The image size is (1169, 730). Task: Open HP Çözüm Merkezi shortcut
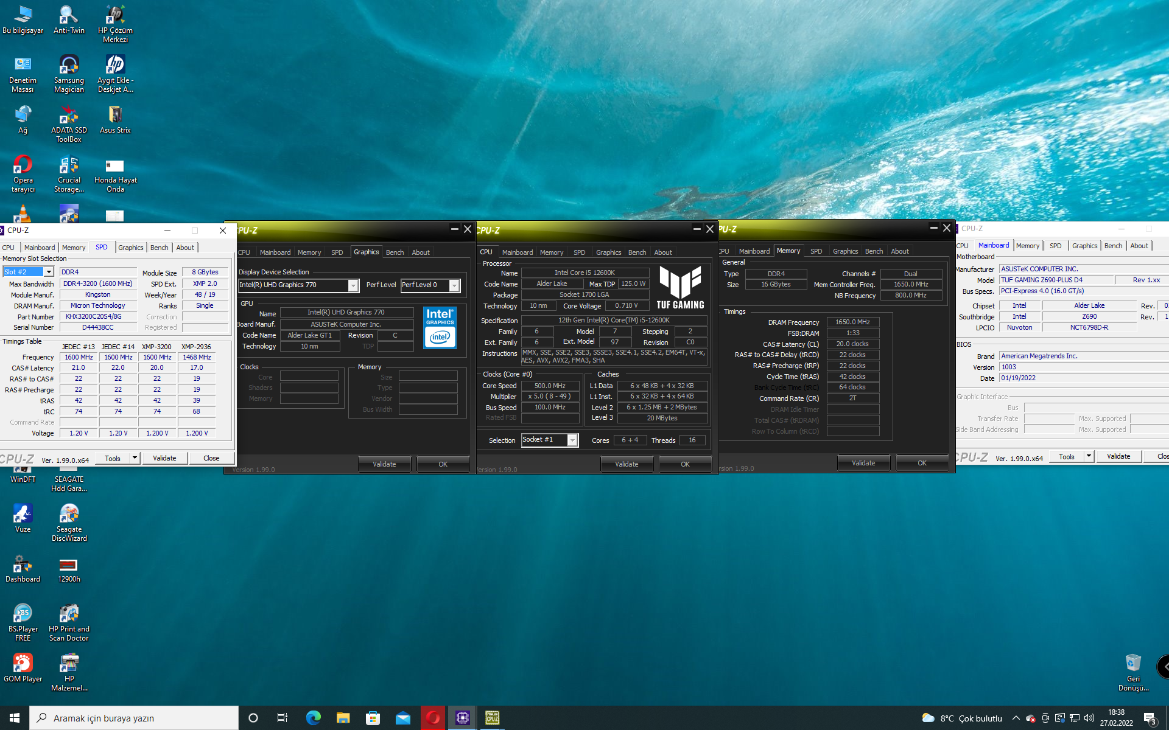(115, 24)
